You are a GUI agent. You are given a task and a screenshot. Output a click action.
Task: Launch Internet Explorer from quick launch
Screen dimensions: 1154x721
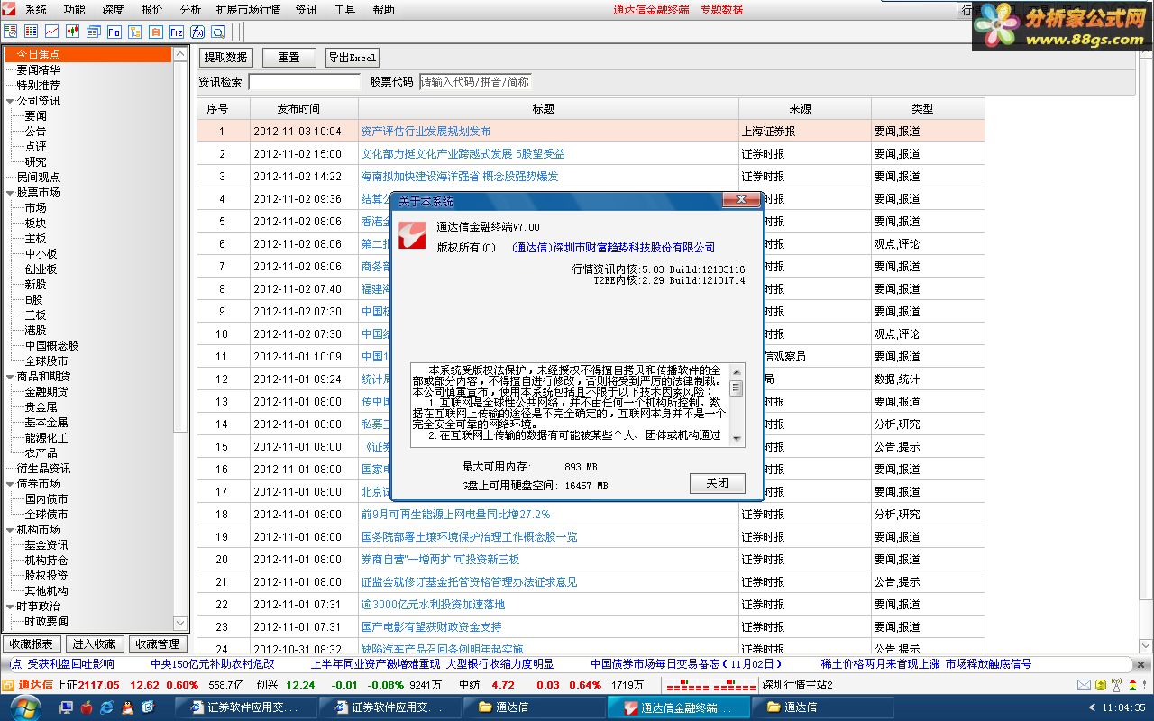point(107,707)
